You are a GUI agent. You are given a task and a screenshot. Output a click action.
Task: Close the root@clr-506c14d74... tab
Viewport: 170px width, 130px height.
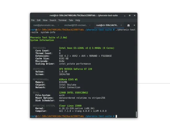point(121,25)
